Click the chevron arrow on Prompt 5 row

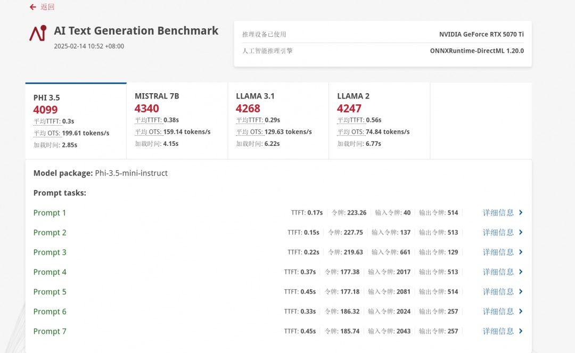(521, 292)
